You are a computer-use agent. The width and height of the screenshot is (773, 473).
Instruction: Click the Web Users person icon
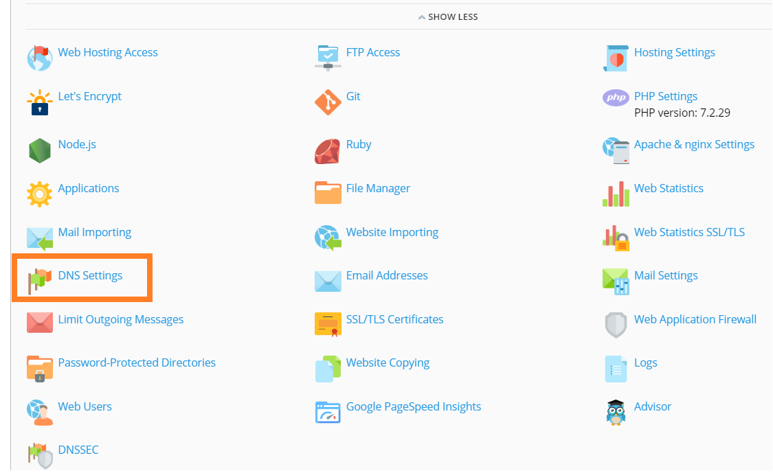(39, 413)
